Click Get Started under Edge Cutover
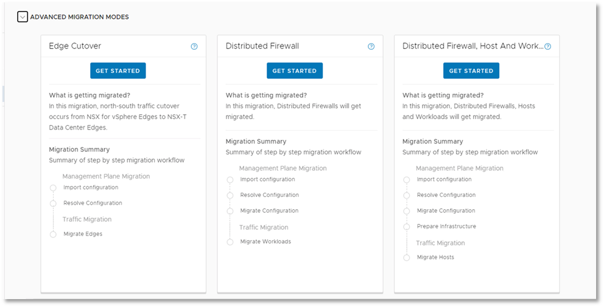 click(118, 71)
